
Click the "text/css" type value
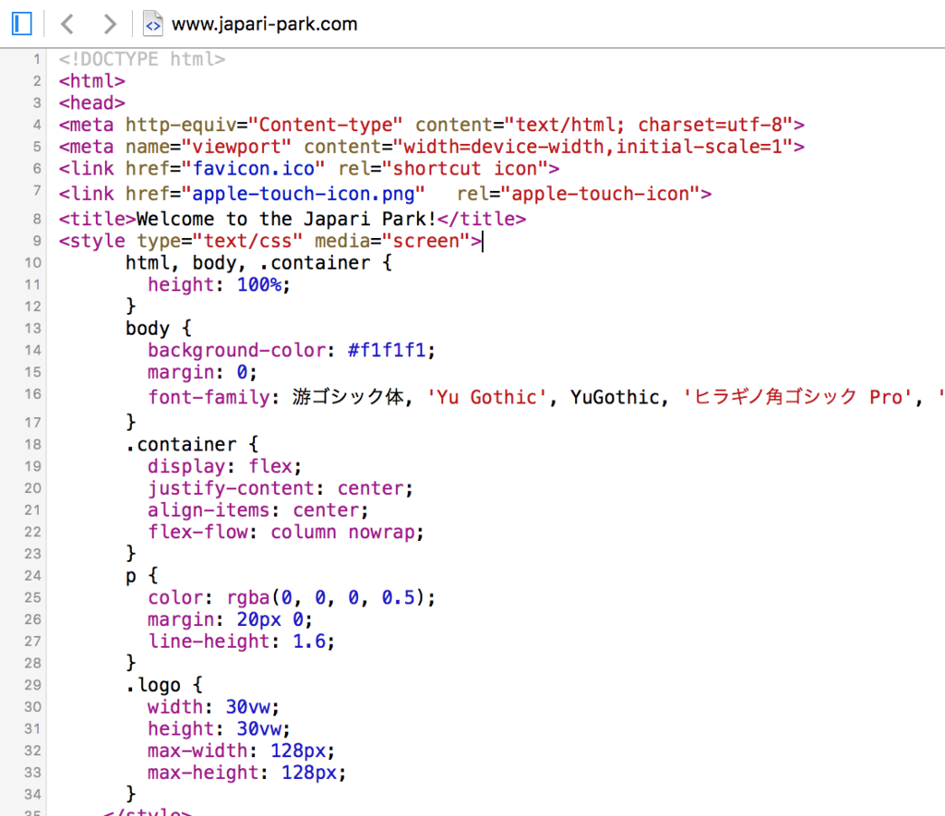[x=247, y=241]
